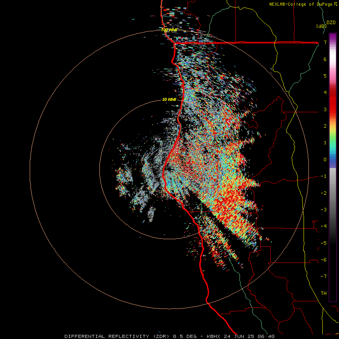Image resolution: width=339 pixels, height=339 pixels.
Task: Click the -6 value on the color scale
Action: 324,260
